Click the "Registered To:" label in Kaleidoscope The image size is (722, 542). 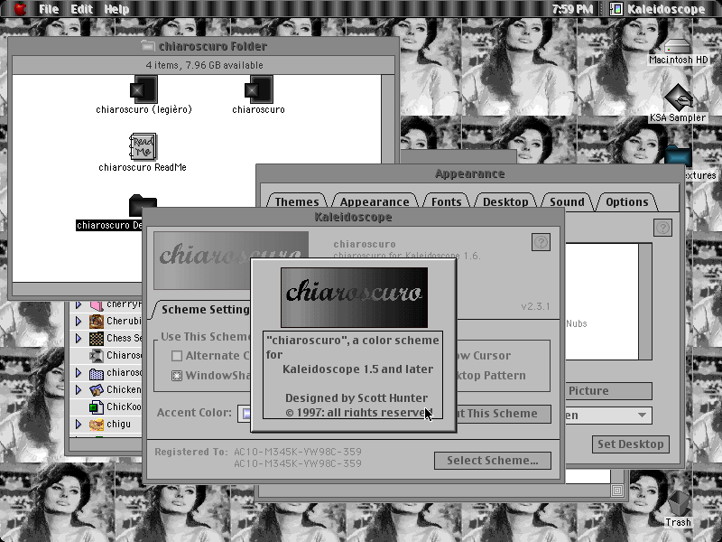click(191, 452)
